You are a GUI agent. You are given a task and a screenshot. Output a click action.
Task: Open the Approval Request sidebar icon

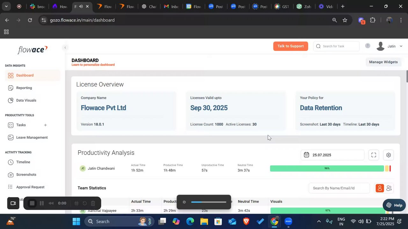[11, 187]
